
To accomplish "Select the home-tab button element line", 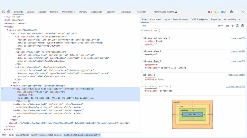I will pyautogui.click(x=60, y=43).
